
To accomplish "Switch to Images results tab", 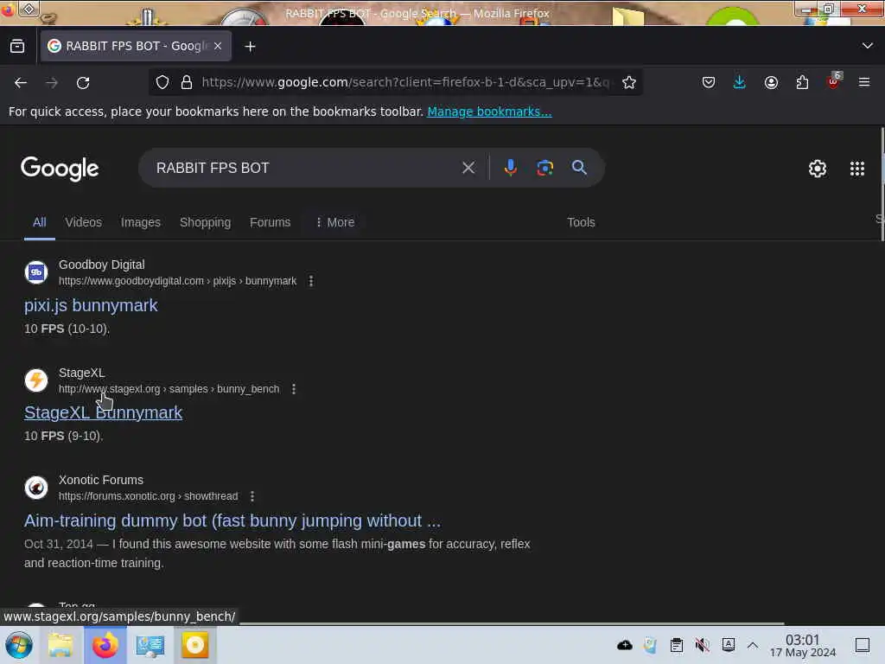I will pos(141,222).
